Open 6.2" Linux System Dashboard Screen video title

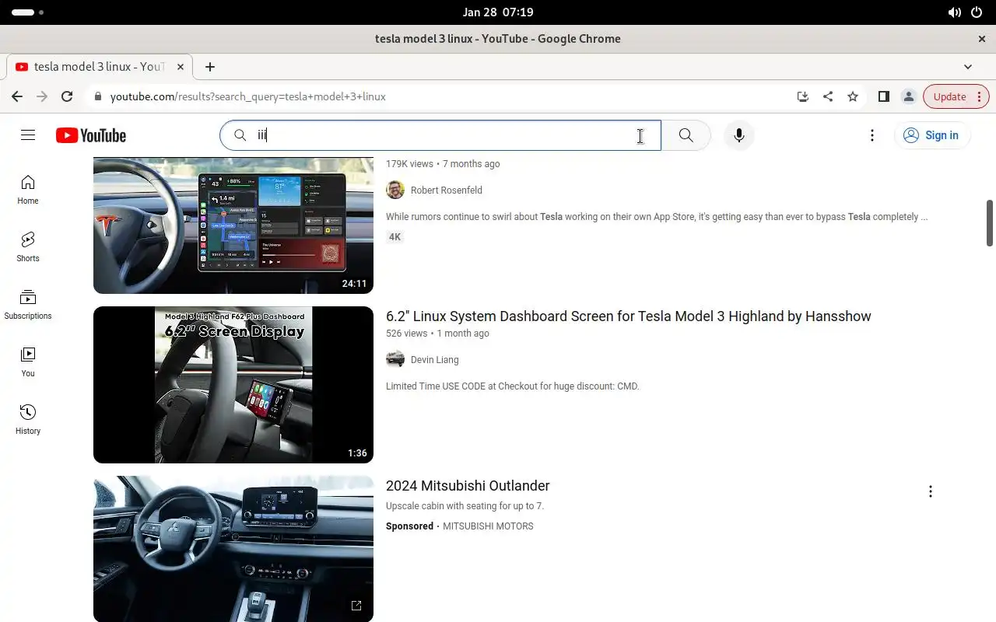[629, 316]
